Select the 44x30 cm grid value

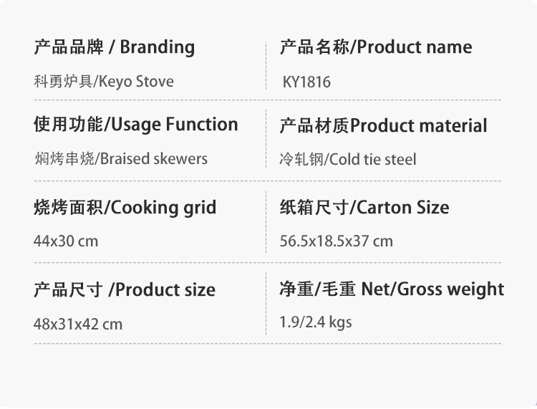tap(65, 241)
